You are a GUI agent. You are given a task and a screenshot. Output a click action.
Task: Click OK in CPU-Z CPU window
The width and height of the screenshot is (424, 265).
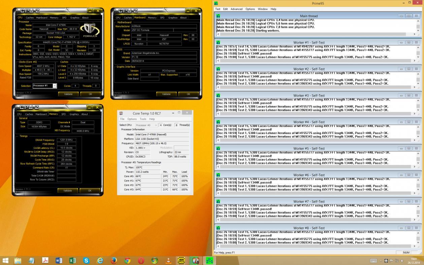[90, 94]
